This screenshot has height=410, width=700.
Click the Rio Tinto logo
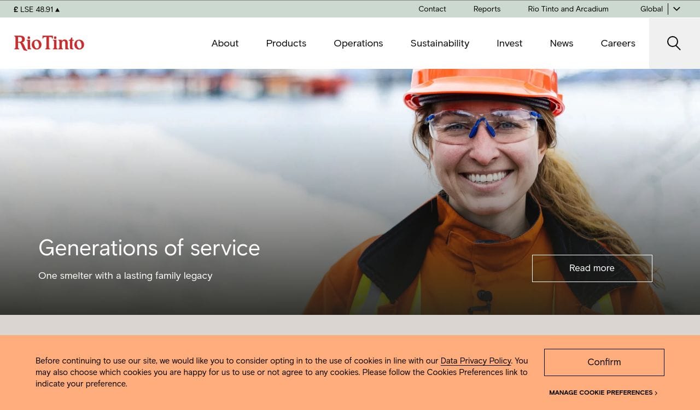tap(49, 43)
